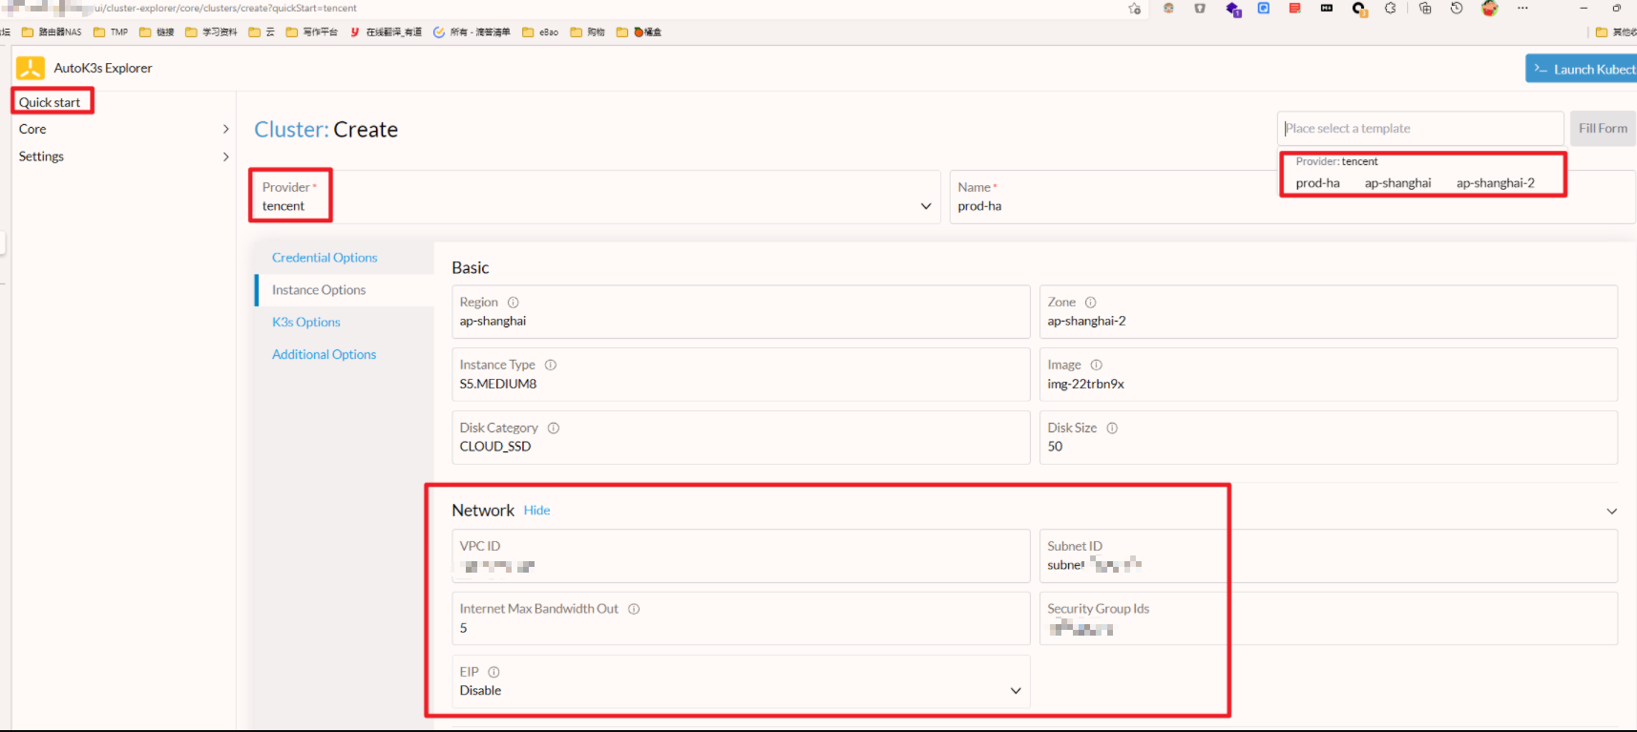1637x732 pixels.
Task: Open the Credential Options tab
Action: [x=325, y=258]
